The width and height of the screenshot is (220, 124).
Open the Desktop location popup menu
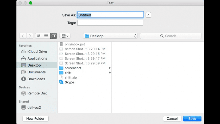coord(111,36)
